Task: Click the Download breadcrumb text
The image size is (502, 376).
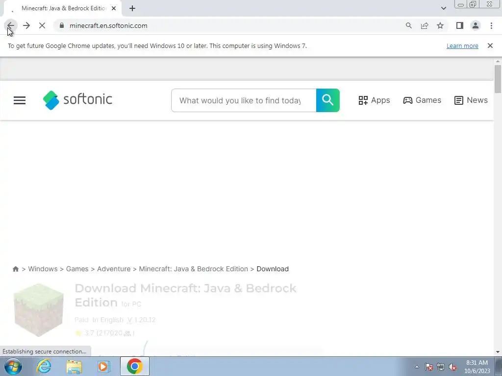Action: pos(273,269)
